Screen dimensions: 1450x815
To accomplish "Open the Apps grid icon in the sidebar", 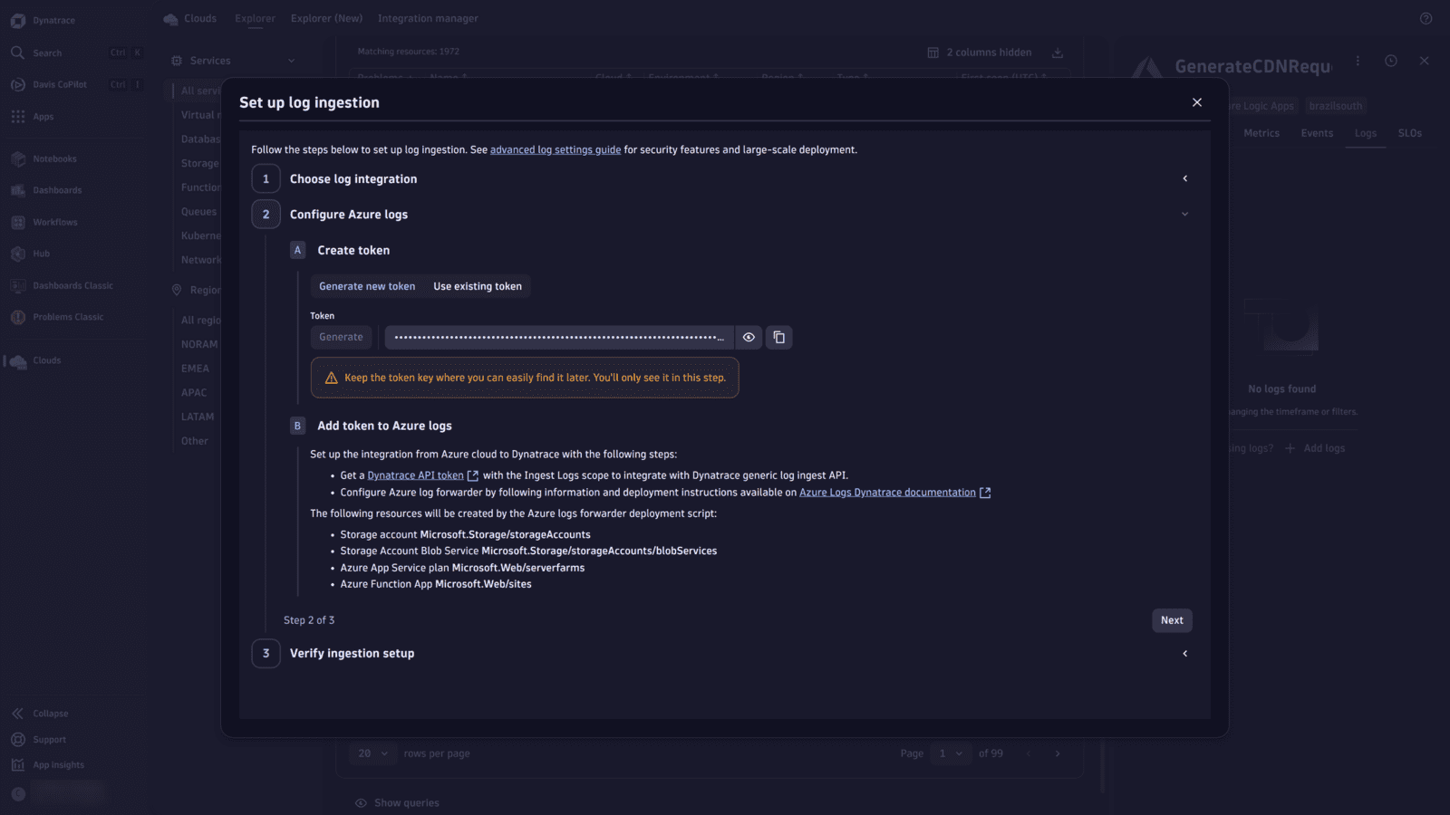I will pos(18,117).
